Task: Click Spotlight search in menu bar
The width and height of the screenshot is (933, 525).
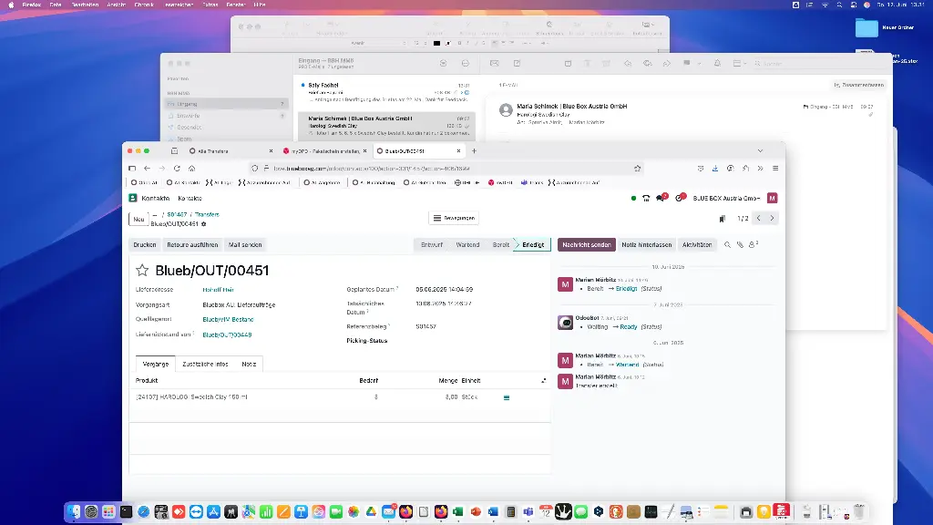Action: (839, 5)
